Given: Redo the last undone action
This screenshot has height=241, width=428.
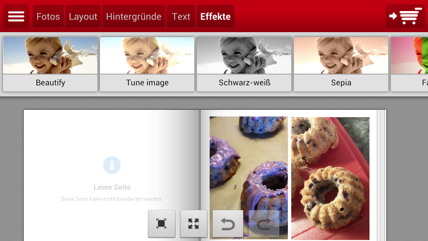Looking at the screenshot, I should click(x=264, y=224).
